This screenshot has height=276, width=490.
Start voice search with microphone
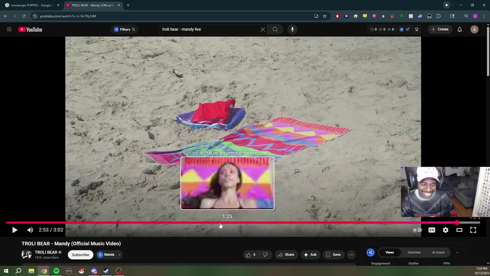(292, 30)
